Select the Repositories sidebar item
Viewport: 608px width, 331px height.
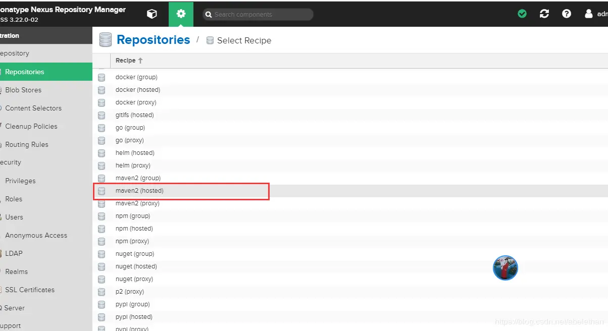pos(25,72)
